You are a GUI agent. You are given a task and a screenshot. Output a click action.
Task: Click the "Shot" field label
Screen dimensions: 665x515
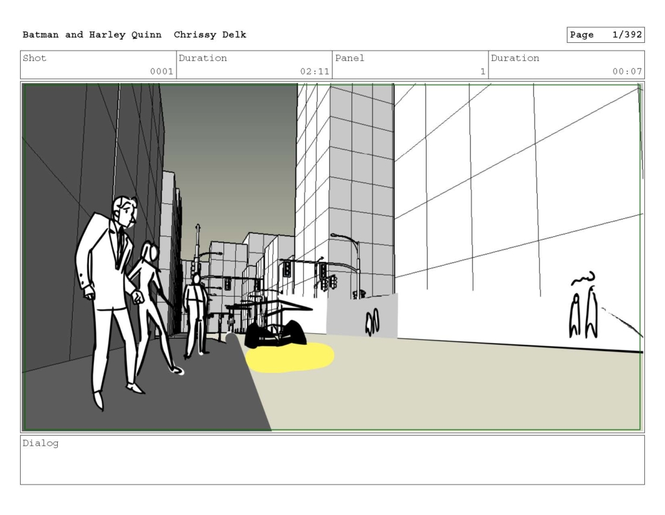(x=34, y=58)
